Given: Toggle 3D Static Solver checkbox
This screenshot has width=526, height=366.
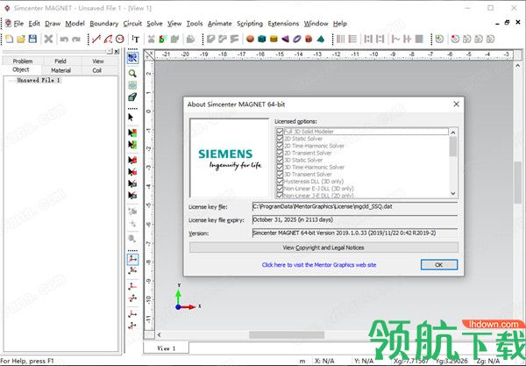Looking at the screenshot, I should [280, 160].
